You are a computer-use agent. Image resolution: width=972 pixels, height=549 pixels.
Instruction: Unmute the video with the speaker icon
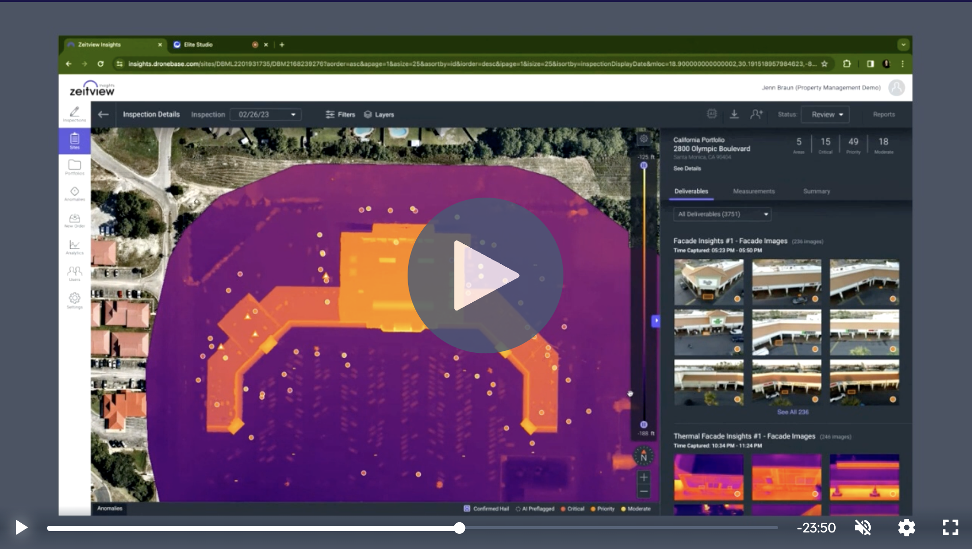(x=863, y=528)
